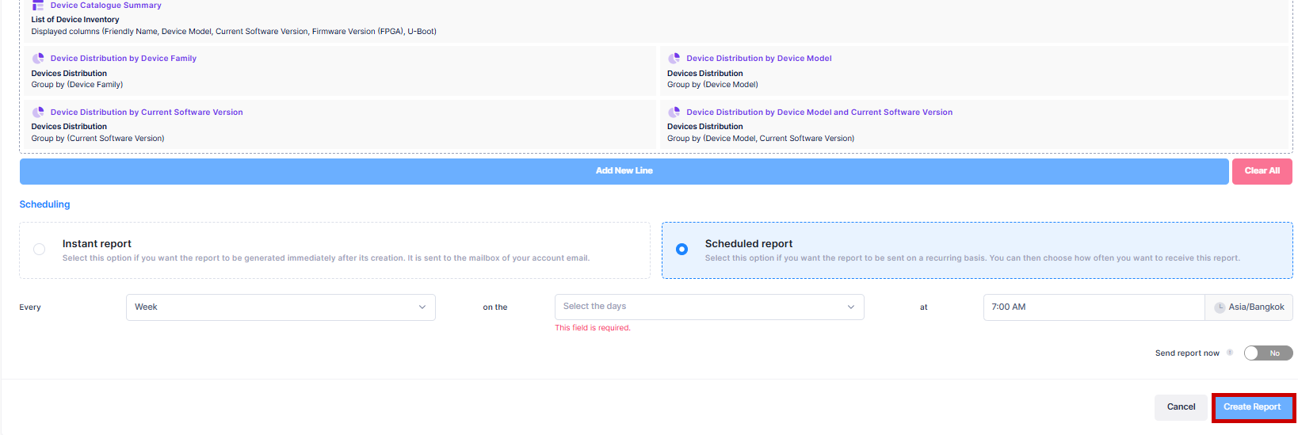The height and width of the screenshot is (435, 1298).
Task: Click the clock icon beside Asia/Bangkok
Action: pyautogui.click(x=1220, y=307)
